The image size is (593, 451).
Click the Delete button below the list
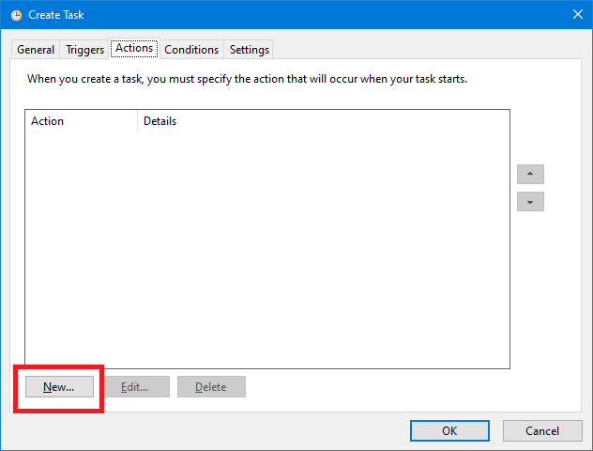pos(211,386)
